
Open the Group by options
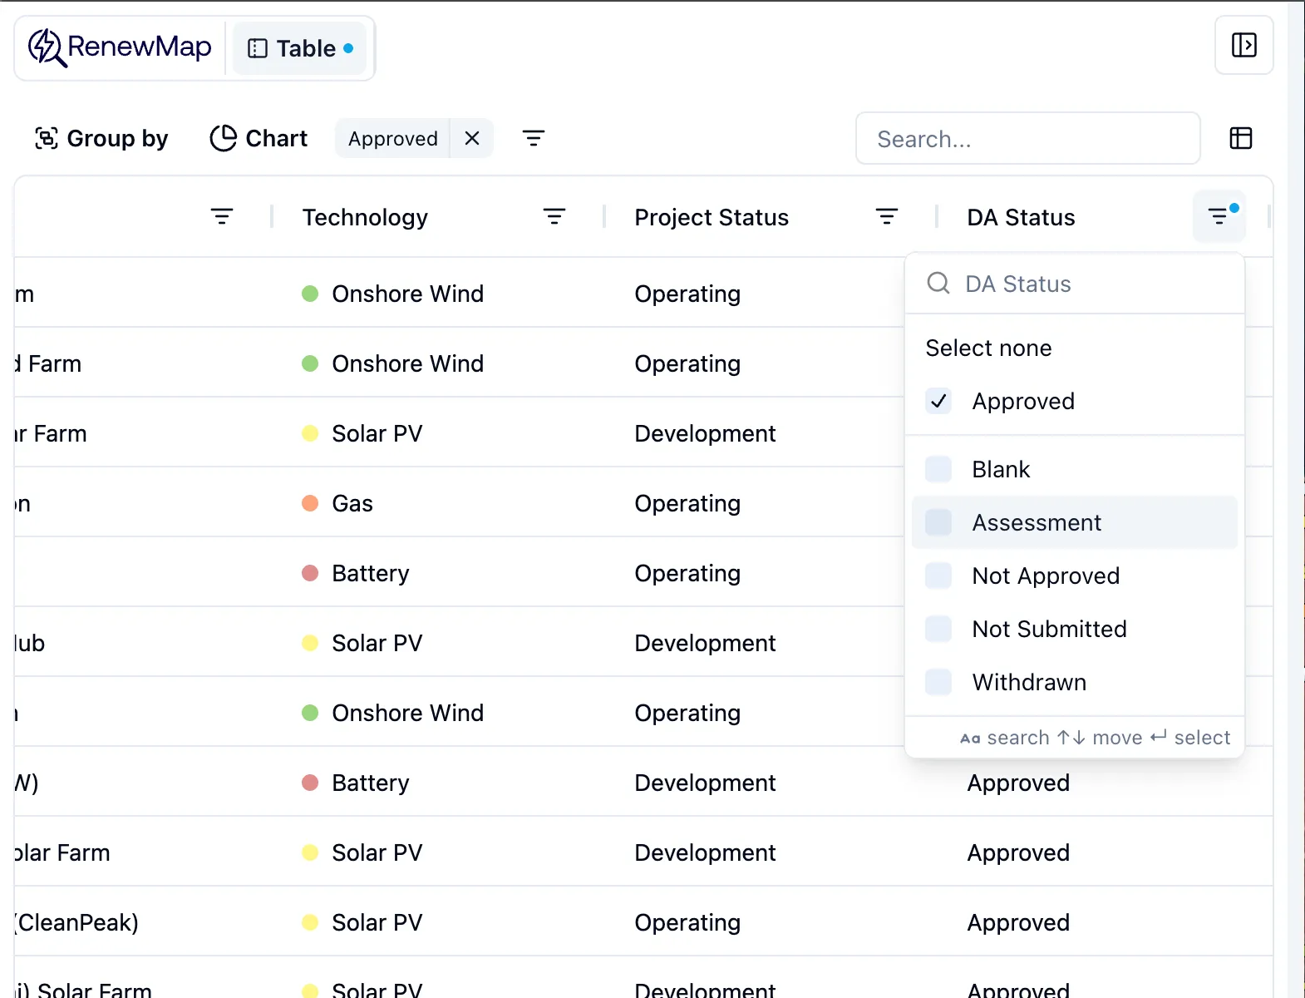101,138
